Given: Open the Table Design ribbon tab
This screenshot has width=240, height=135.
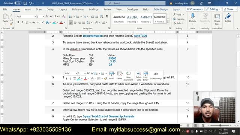Looking at the screenshot, I should [160, 9].
